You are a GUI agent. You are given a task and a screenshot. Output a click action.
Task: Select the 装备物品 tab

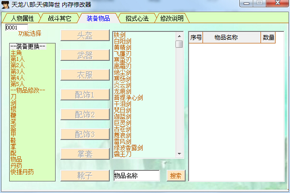98,18
